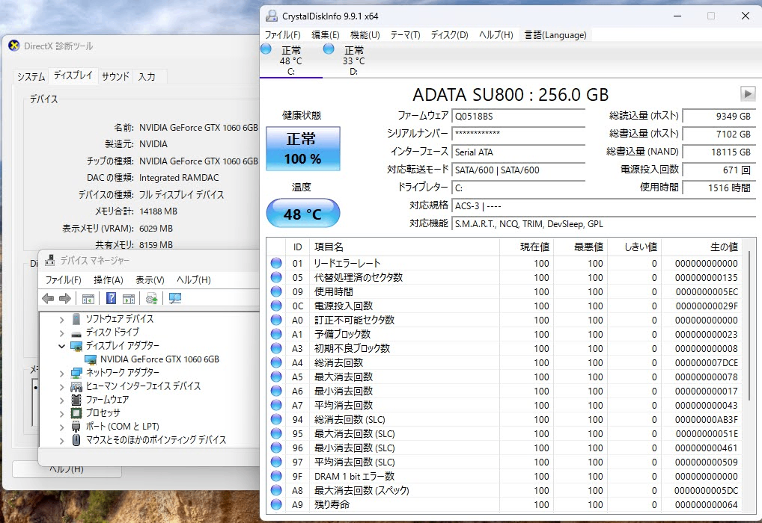This screenshot has height=523, width=762.
Task: Open 表示(V) menu in Device Manager
Action: pyautogui.click(x=150, y=280)
